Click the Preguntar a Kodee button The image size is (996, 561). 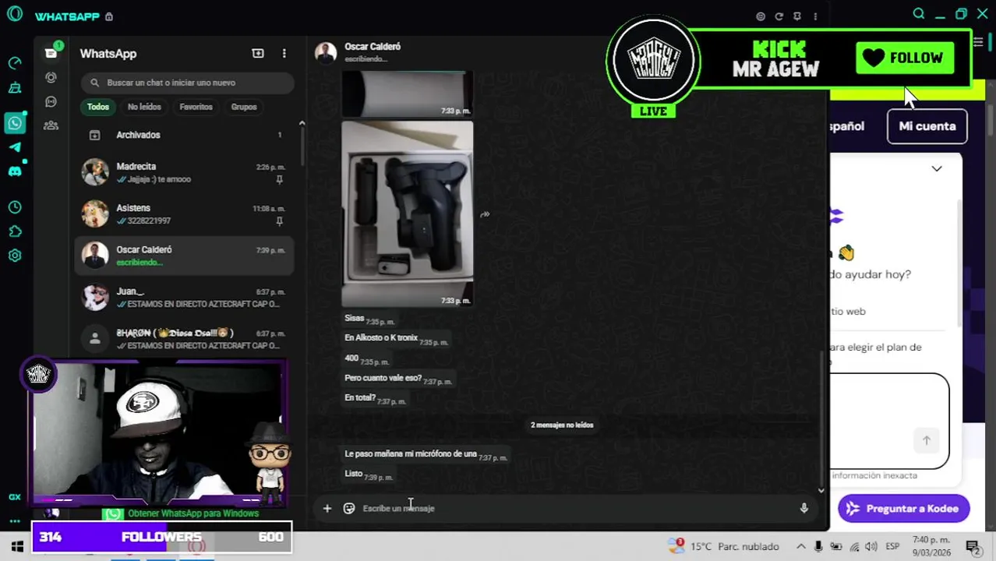[904, 509]
